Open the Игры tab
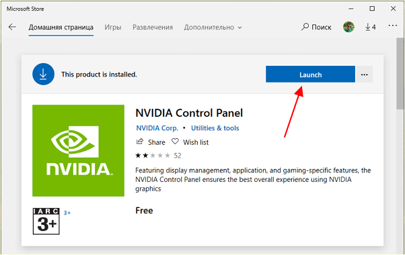 (x=113, y=28)
